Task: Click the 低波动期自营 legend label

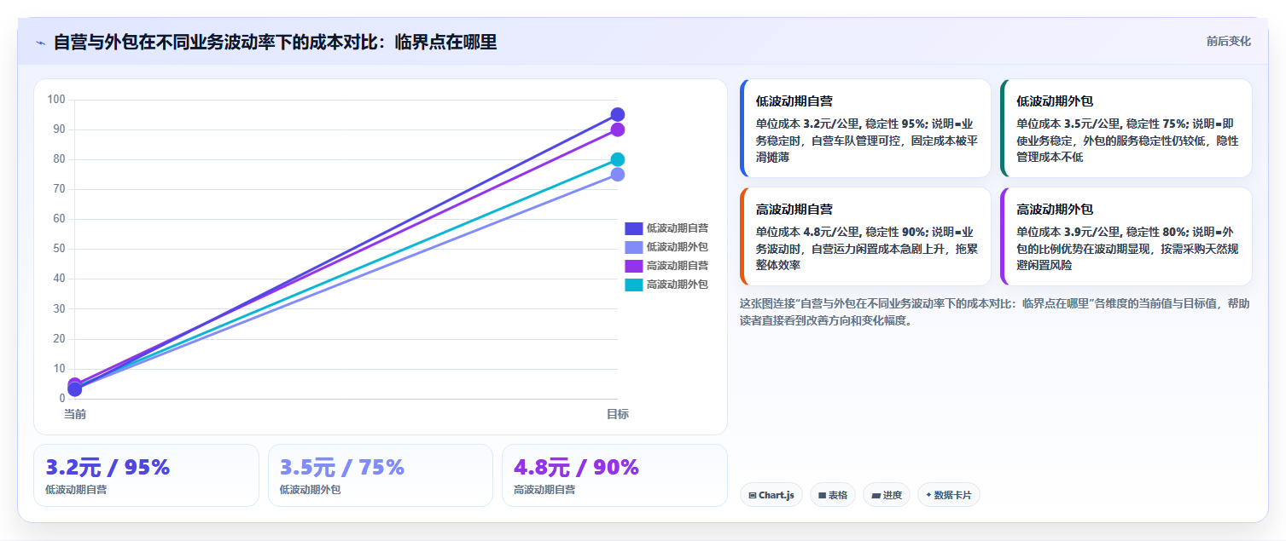Action: (x=678, y=228)
